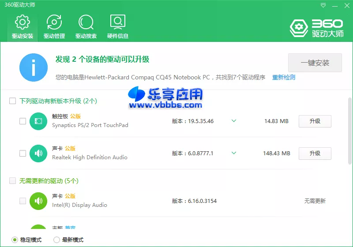353x247 pixels.
Task: Expand version dropdown for Realtek 6.0.8777.1
Action: pos(234,153)
